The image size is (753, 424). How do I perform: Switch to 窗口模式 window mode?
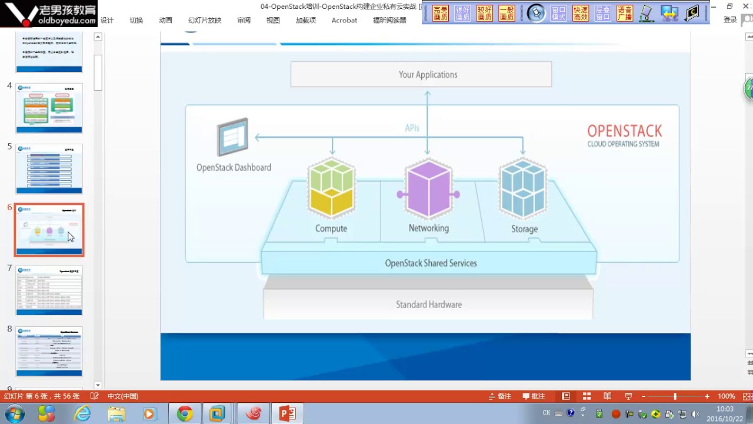tap(559, 13)
